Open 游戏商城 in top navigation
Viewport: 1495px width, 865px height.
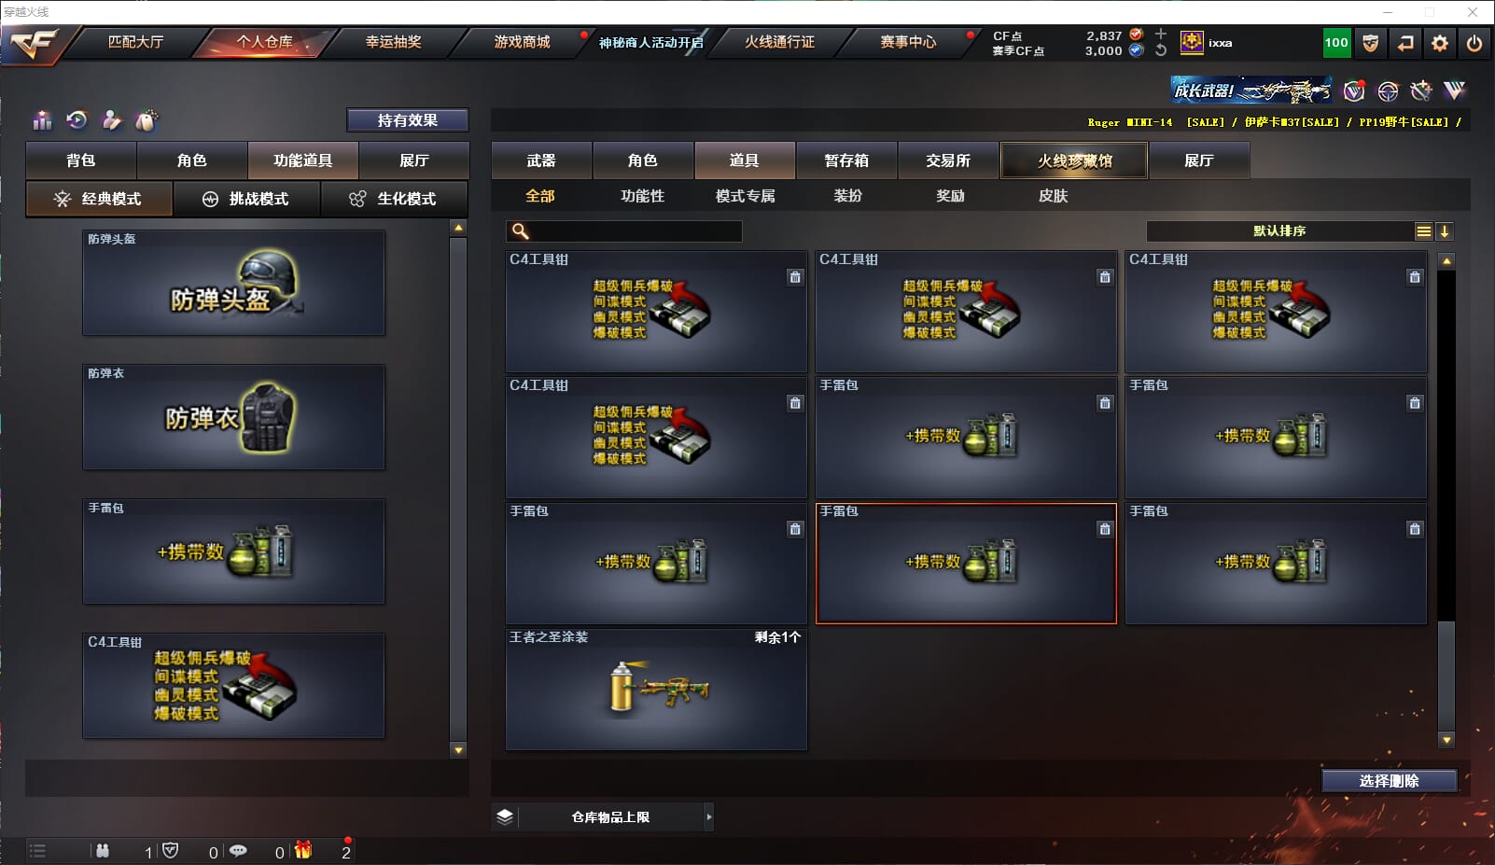tap(522, 42)
